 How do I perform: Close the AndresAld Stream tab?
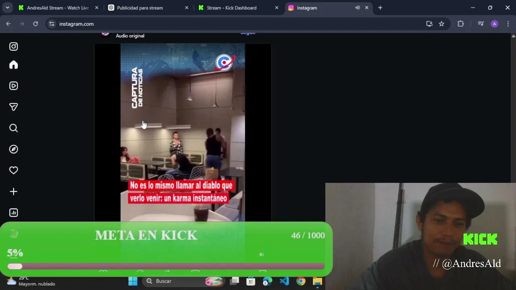pyautogui.click(x=97, y=8)
